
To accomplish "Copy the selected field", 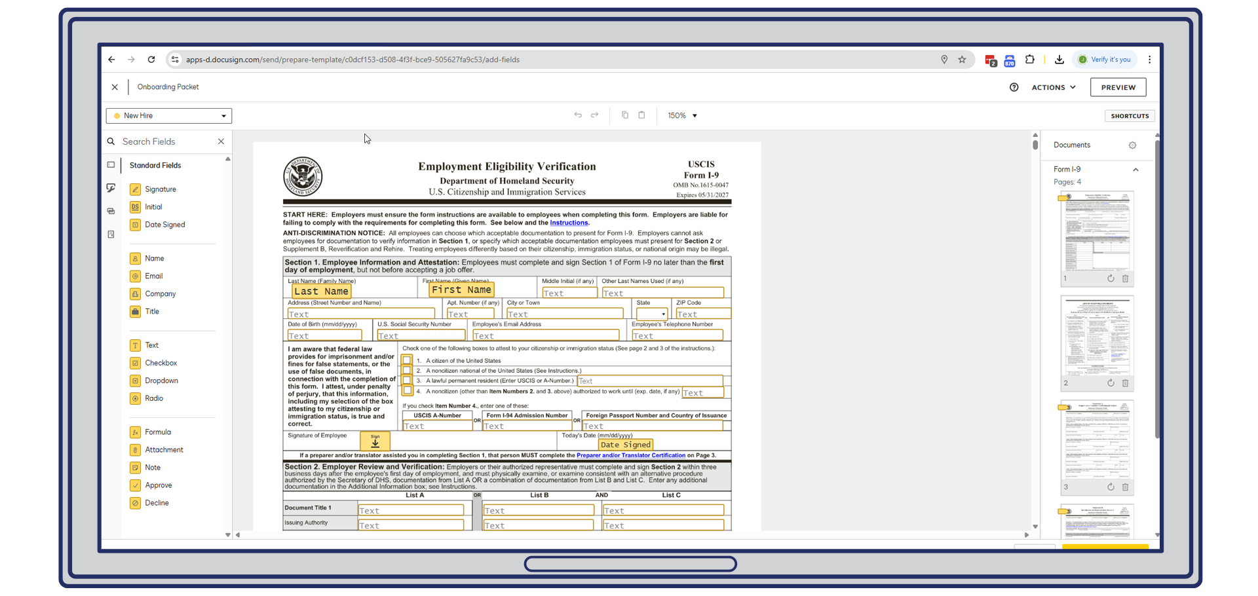I will click(624, 115).
